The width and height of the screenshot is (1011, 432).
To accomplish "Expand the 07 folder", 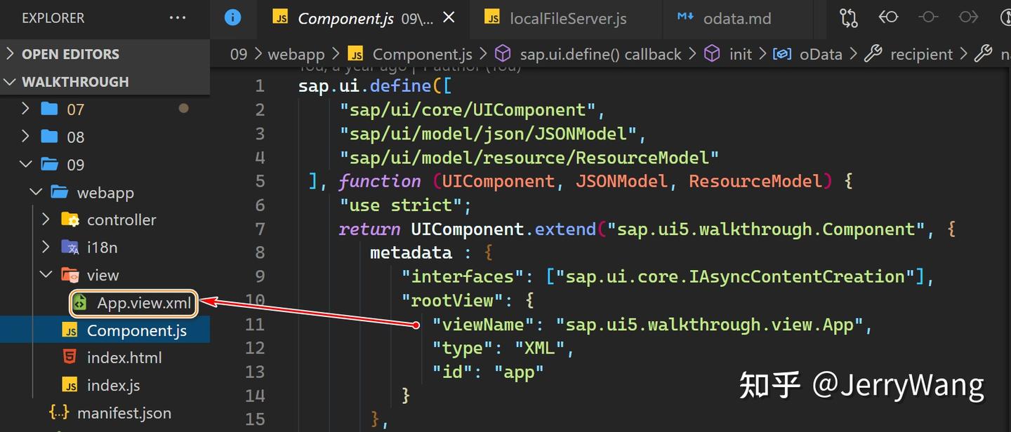I will [x=25, y=109].
